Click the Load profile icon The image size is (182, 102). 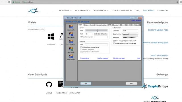71,26
